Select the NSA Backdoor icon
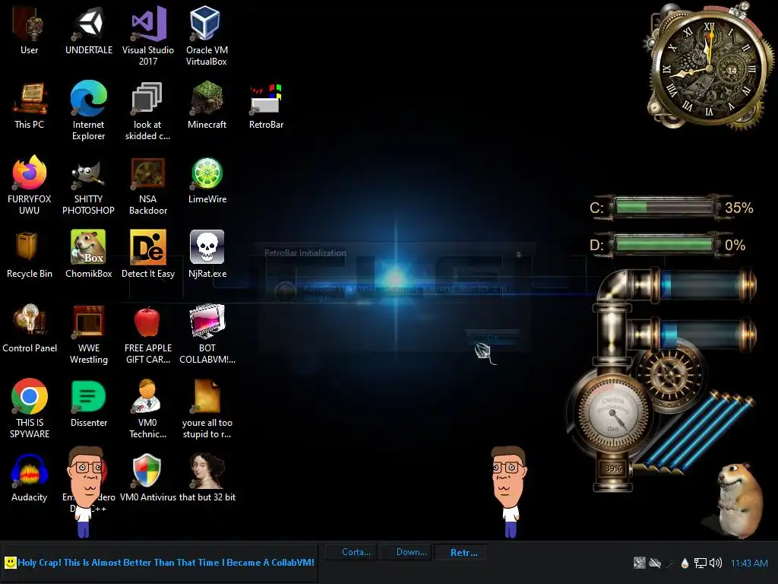The image size is (778, 584). 148,185
